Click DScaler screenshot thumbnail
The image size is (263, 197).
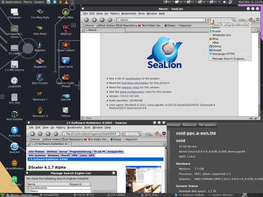click(x=143, y=179)
